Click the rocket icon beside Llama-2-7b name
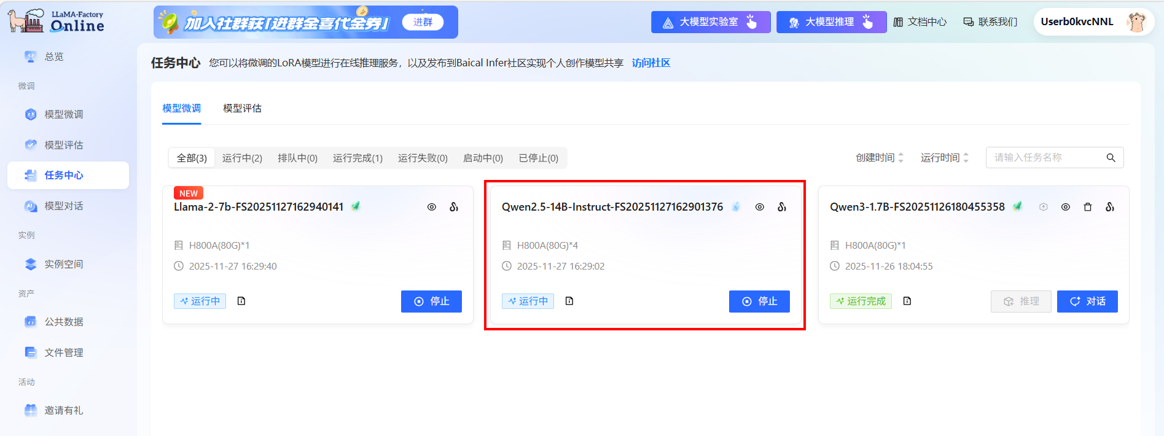 coord(356,206)
